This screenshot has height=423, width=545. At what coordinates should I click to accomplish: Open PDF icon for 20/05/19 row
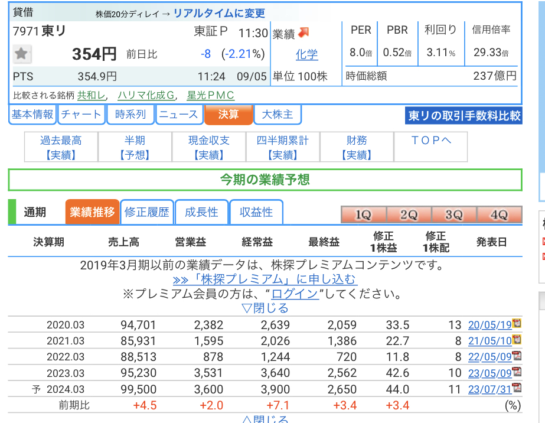point(517,323)
